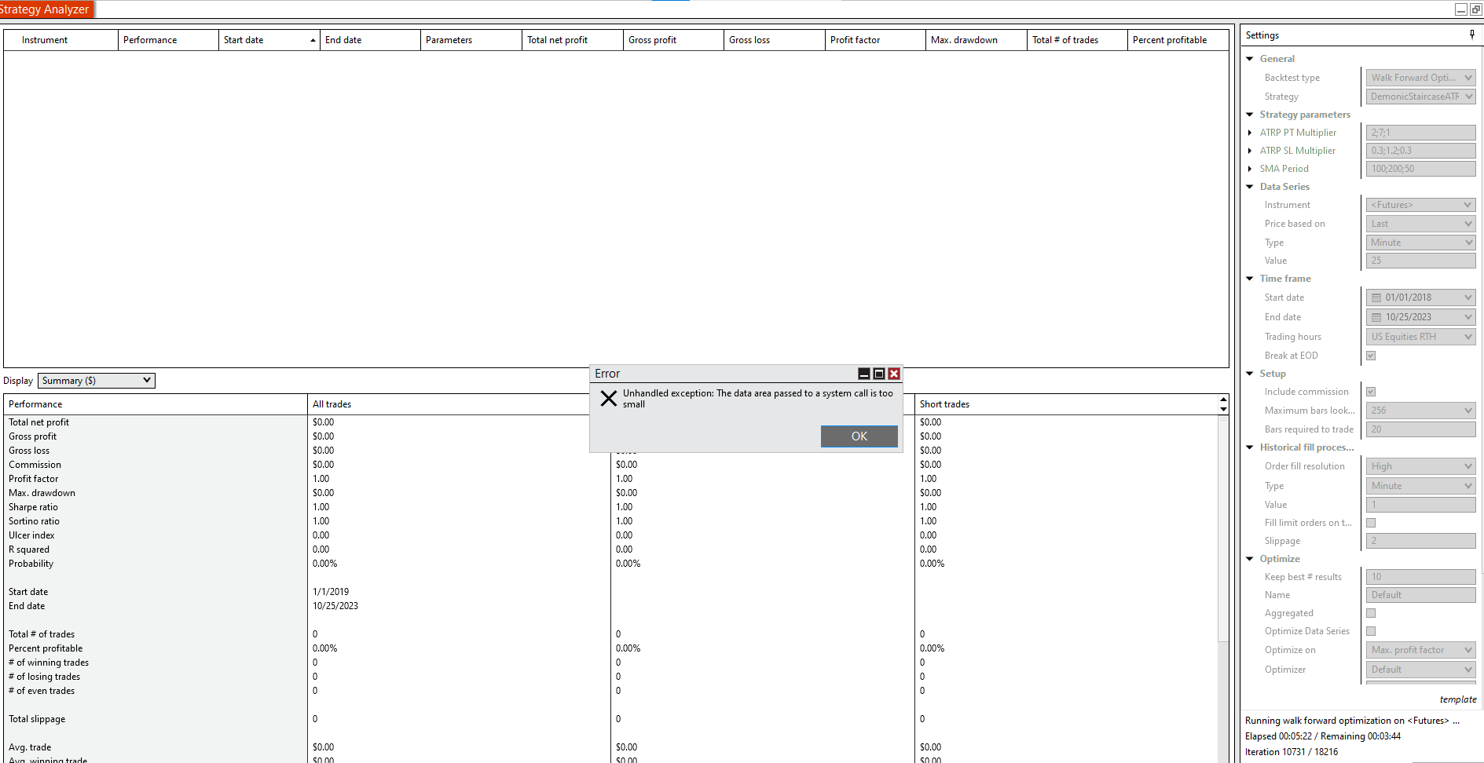
Task: Click the Sharpe ratio row label
Action: 33,507
